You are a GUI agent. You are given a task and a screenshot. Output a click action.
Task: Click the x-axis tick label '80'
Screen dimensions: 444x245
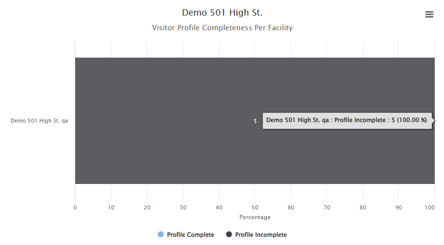[x=363, y=207]
